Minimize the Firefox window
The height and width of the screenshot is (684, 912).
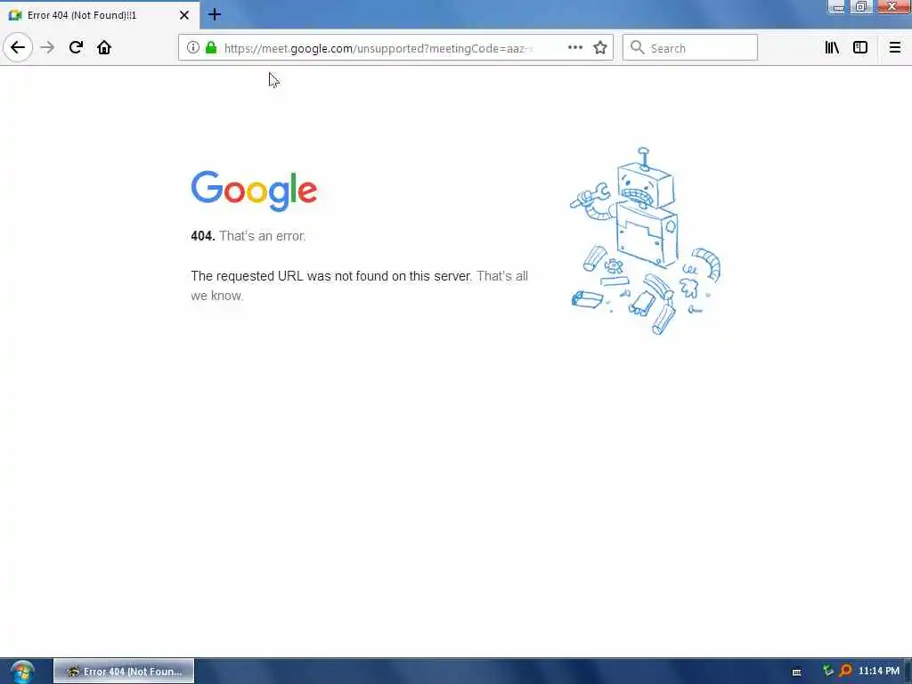click(838, 7)
